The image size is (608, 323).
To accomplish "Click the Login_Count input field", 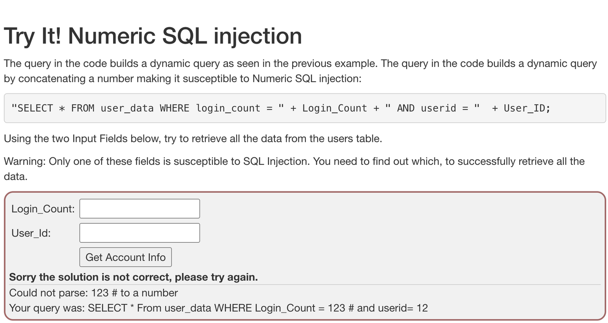I will pos(140,209).
